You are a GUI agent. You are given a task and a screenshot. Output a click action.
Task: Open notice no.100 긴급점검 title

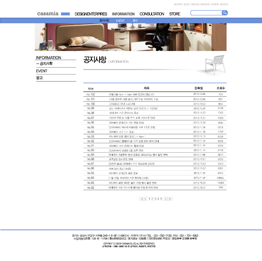122,104
